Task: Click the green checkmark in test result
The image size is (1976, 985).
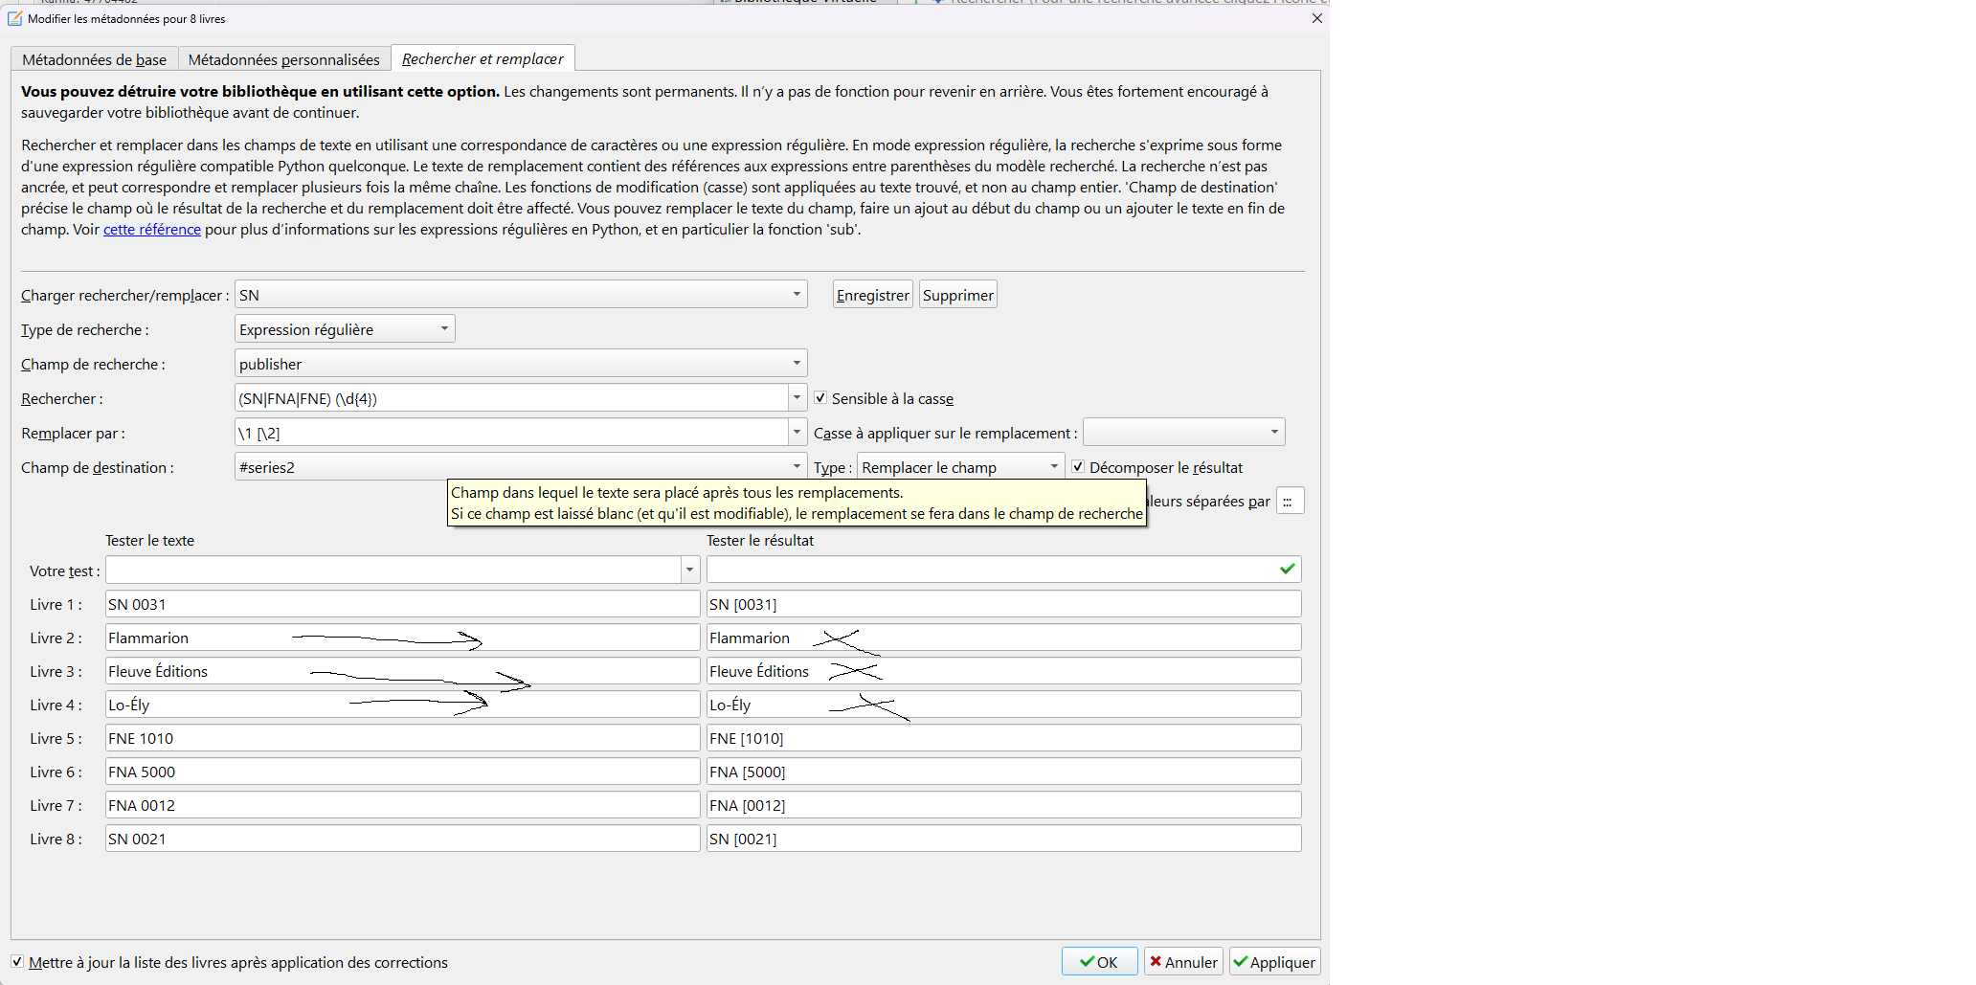Action: (x=1288, y=570)
